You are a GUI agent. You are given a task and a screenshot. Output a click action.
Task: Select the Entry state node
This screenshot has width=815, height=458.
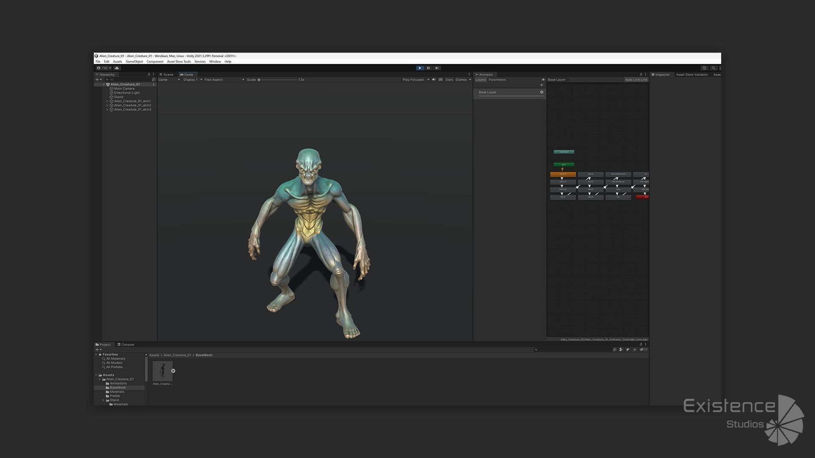564,165
